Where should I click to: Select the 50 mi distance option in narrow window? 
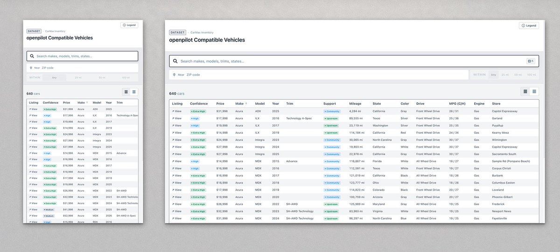102,77
